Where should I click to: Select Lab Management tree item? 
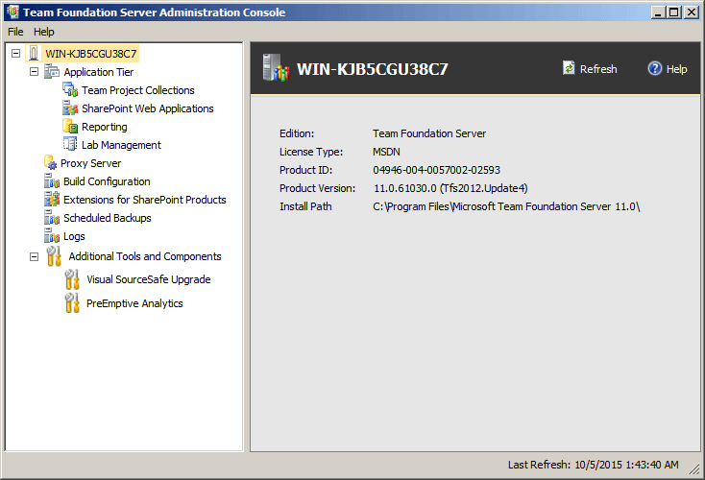coord(121,145)
